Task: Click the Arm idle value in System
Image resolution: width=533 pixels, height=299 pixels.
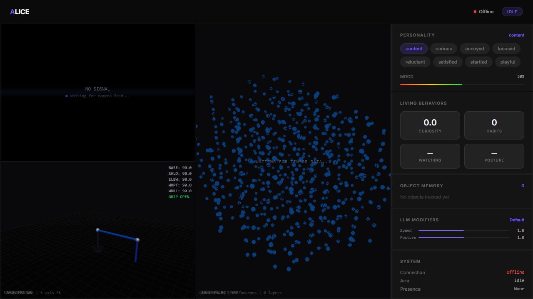Action: point(519,281)
